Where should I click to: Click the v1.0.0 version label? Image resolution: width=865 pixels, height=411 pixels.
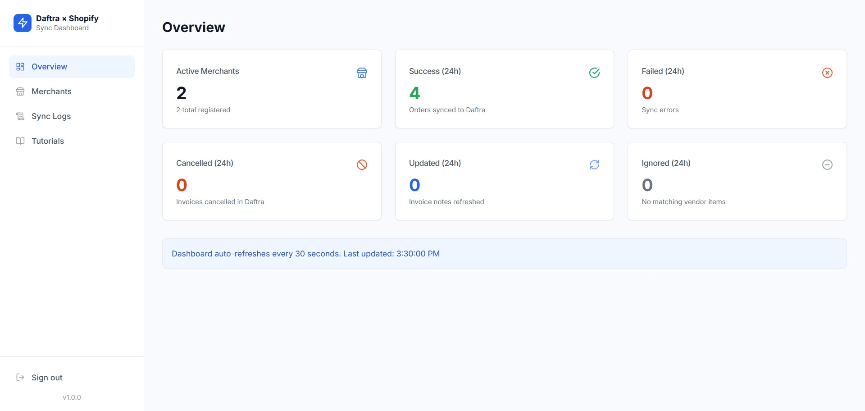(x=72, y=397)
